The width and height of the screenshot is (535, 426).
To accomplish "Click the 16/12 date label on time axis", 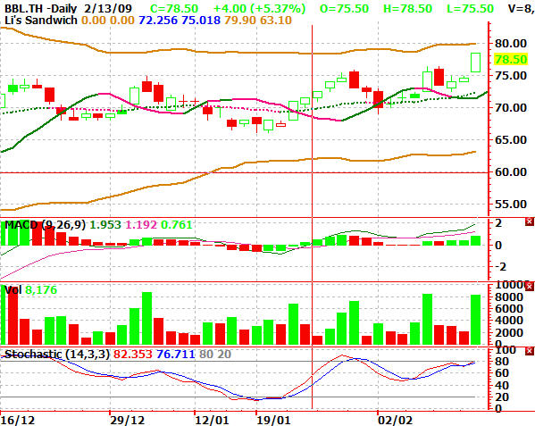I will (18, 421).
